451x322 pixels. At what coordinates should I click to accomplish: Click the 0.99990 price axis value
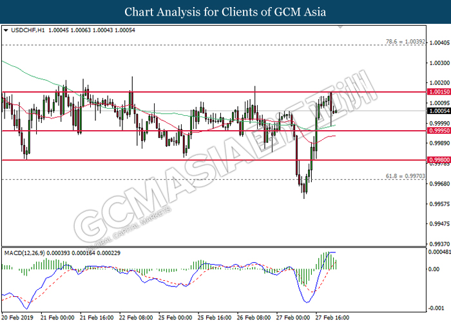tap(439, 124)
